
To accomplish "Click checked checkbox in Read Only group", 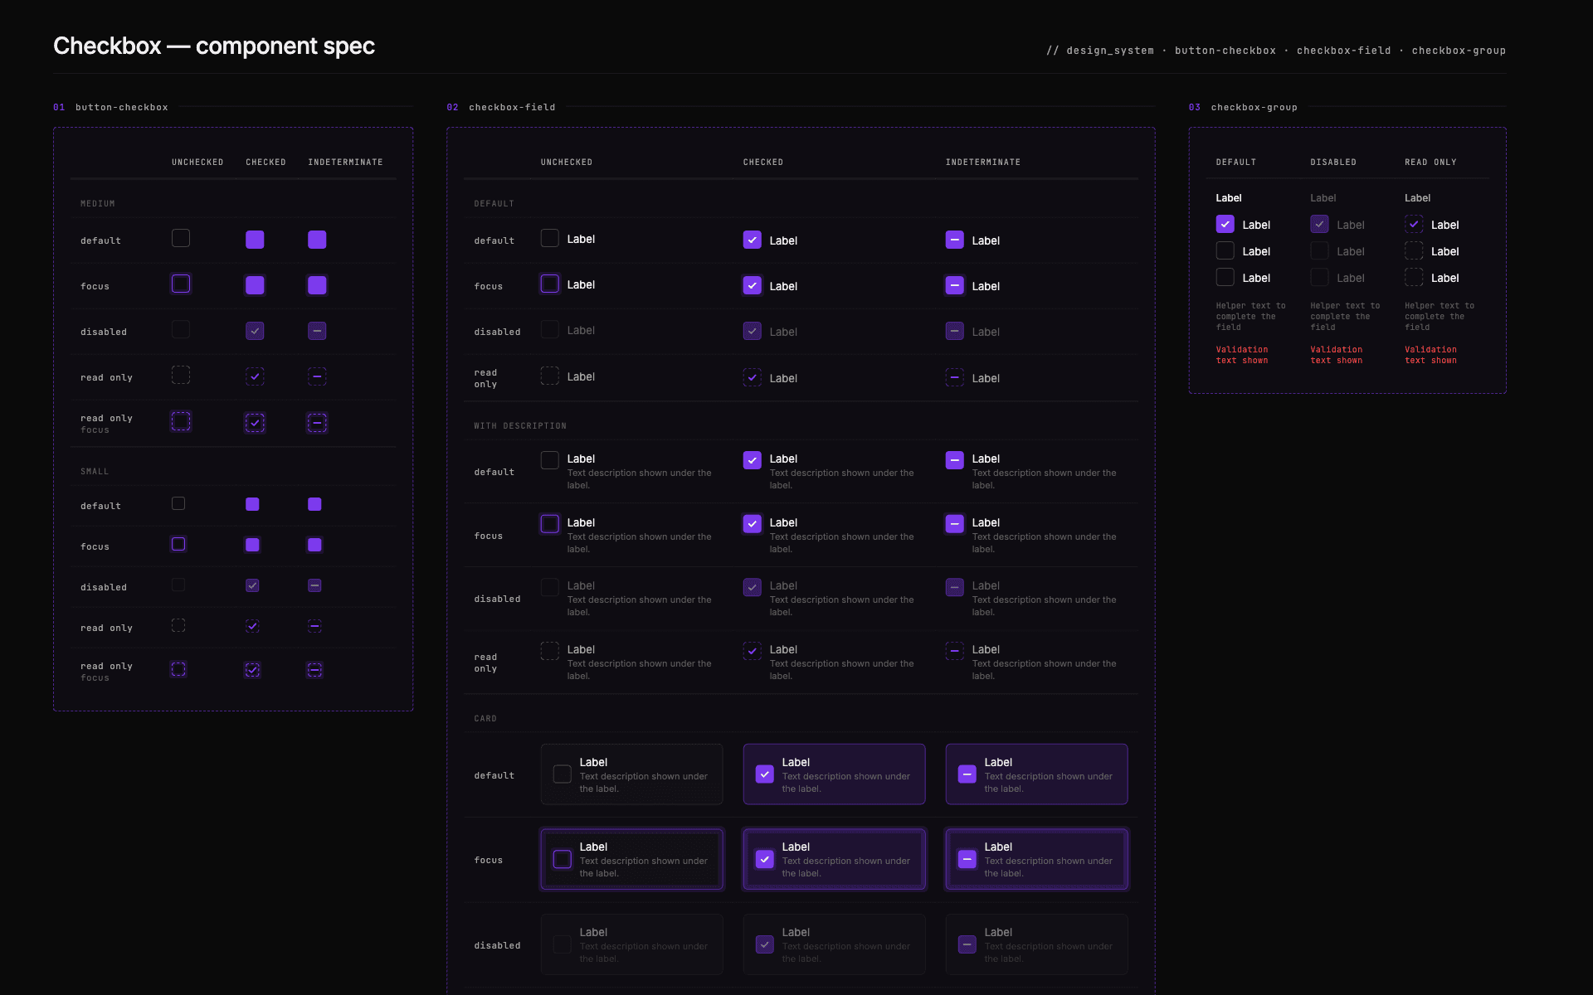I will click(x=1414, y=224).
